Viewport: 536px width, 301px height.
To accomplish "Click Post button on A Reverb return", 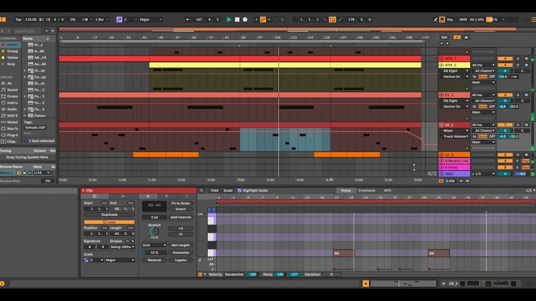I will 526,161.
